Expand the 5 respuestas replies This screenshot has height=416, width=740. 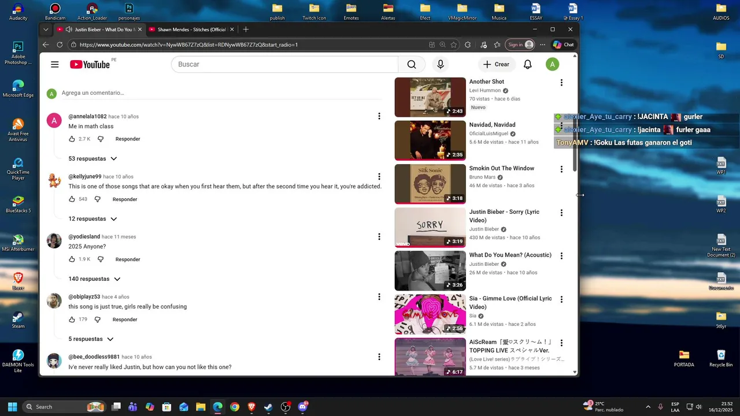[91, 339]
